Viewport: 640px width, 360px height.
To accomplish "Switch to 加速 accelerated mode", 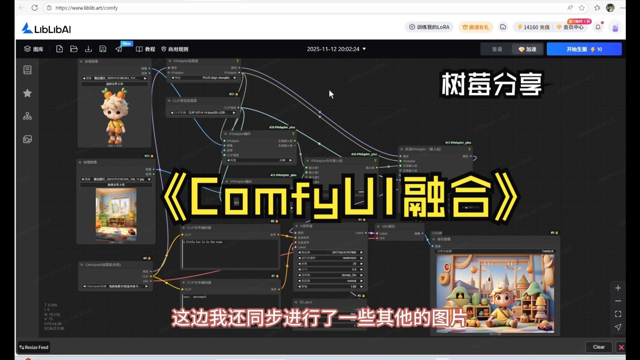I will pos(527,49).
